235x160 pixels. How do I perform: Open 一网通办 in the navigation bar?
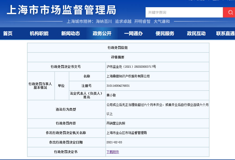pyautogui.click(x=133, y=33)
